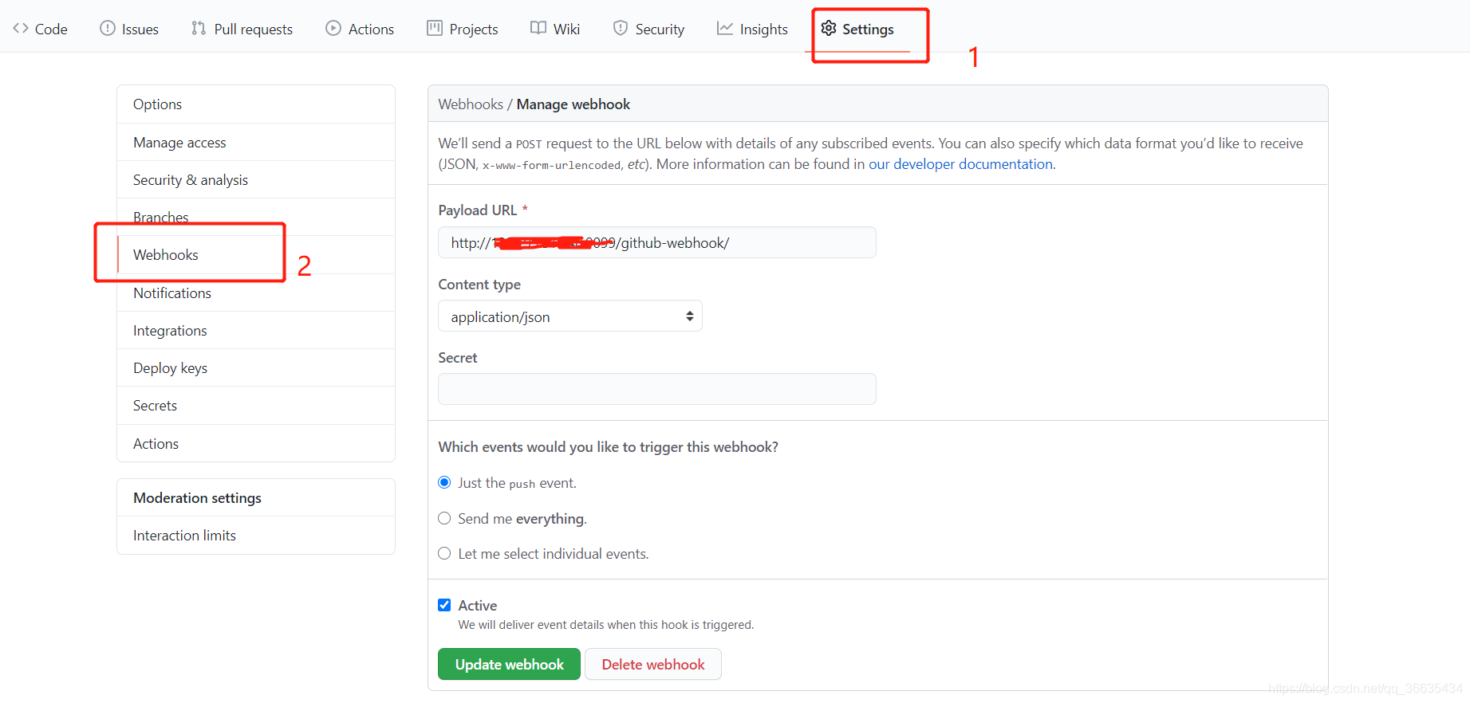Open the Content type dropdown
This screenshot has width=1470, height=703.
point(570,316)
